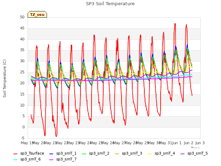Viewport: 221px width, 166px height.
Task: Click the May 19 x-axis date label
Action: (x=28, y=143)
